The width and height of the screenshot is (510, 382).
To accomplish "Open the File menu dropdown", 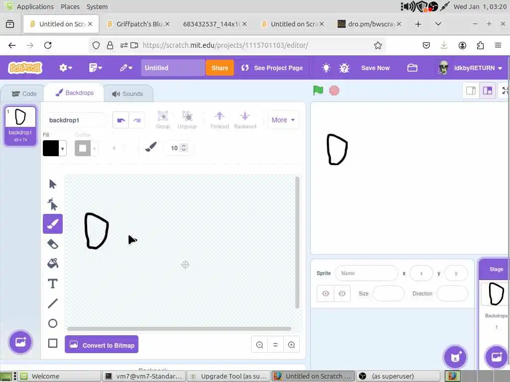I will pyautogui.click(x=96, y=68).
